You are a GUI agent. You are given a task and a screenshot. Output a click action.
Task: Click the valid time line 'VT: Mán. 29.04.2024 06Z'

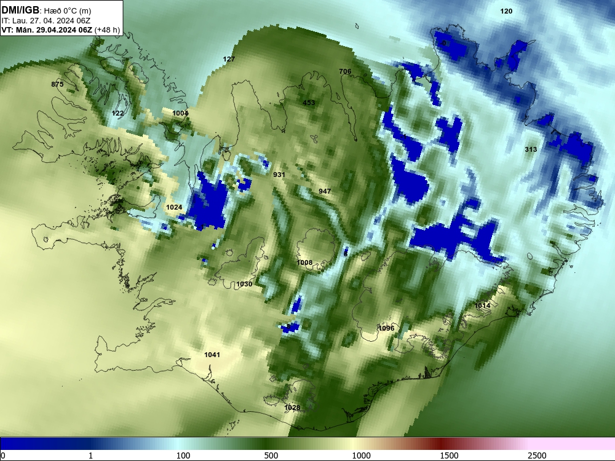[x=47, y=30]
